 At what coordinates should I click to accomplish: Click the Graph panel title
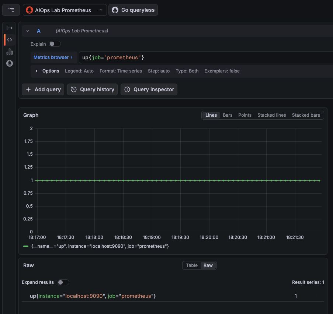(31, 115)
